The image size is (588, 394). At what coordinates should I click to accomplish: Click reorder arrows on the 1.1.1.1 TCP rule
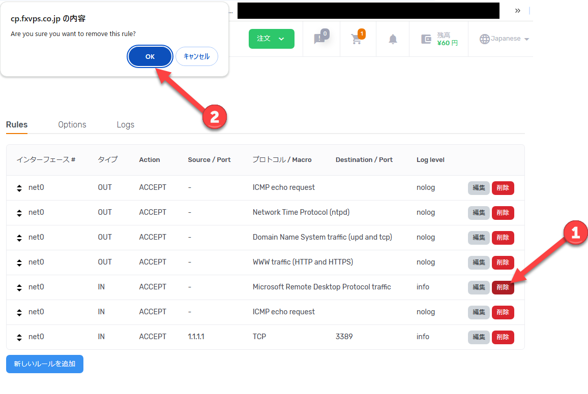[19, 337]
